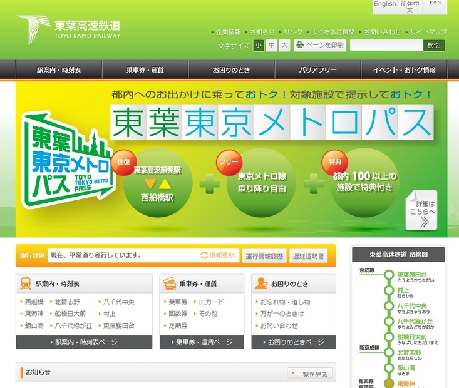459x388 pixels.
Task: Open the バリアフリー navigation menu
Action: [x=318, y=69]
